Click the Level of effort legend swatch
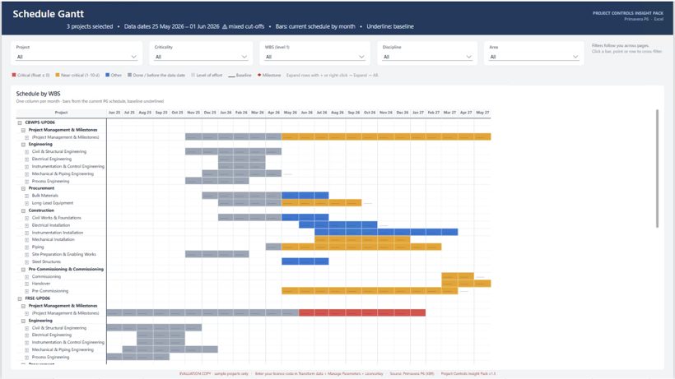 [x=193, y=75]
